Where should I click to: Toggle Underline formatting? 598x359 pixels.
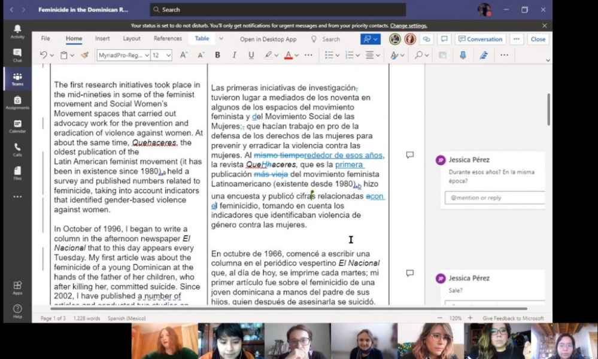251,55
